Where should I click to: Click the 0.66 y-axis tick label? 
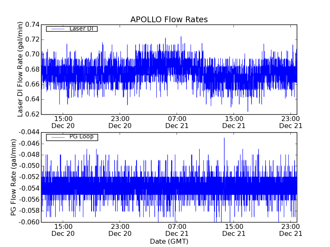(x=32, y=84)
